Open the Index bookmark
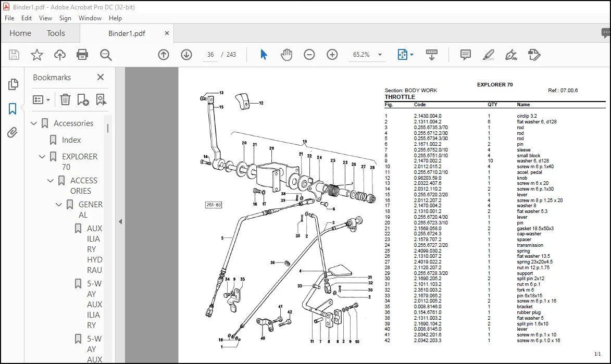The width and height of the screenshot is (611, 364). coord(71,140)
